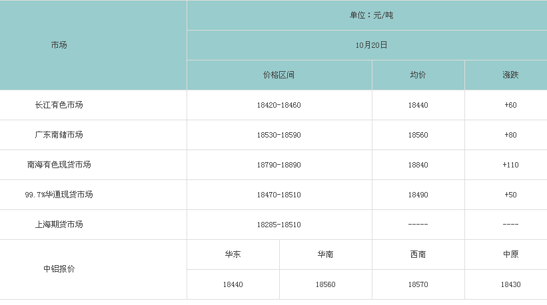Screen dimensions: 547x305
Task: Click the "单位：元/吨" header cell
Action: click(x=366, y=15)
